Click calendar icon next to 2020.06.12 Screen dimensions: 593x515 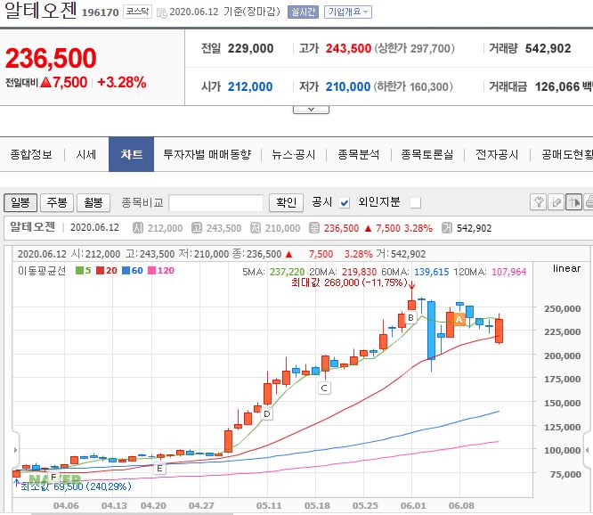162,12
